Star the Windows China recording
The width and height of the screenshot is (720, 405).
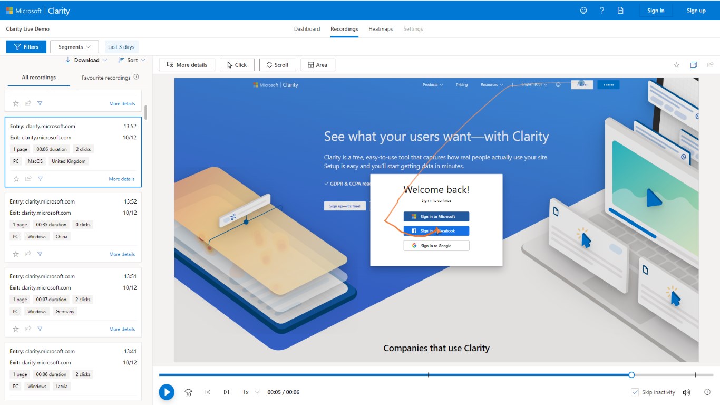[x=16, y=254]
